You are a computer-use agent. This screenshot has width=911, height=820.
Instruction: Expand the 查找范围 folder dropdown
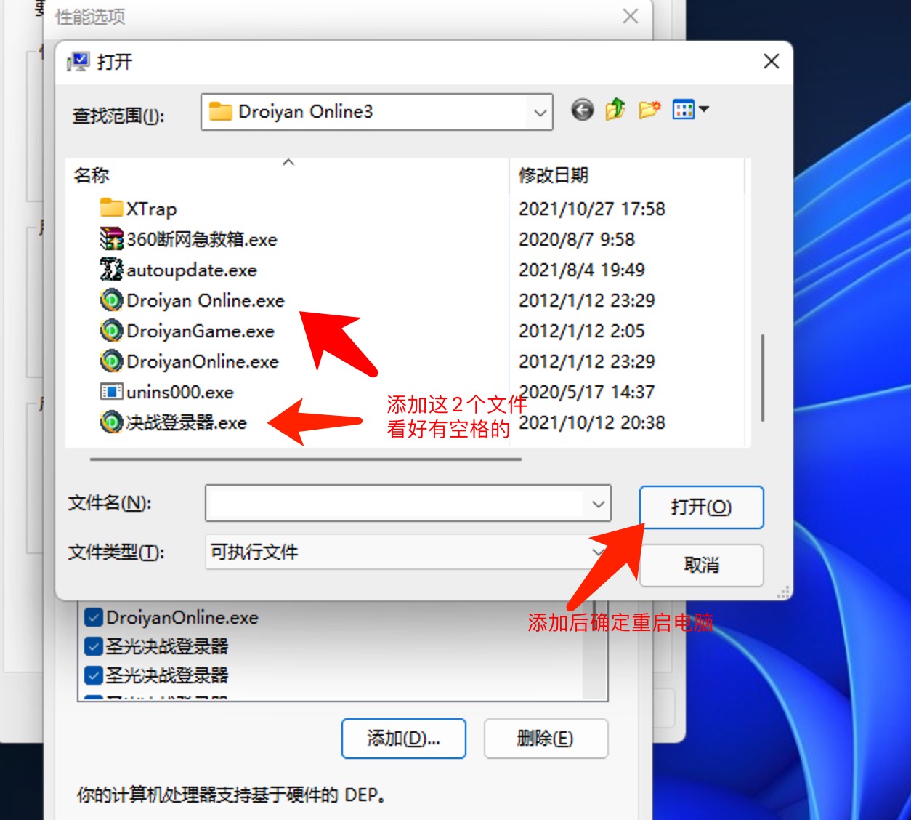point(540,113)
